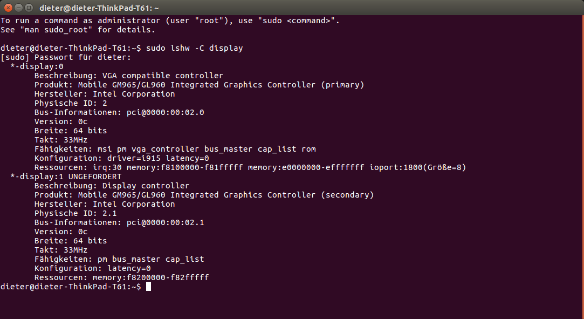Maximize the terminal window
584x319 pixels.
(x=29, y=8)
